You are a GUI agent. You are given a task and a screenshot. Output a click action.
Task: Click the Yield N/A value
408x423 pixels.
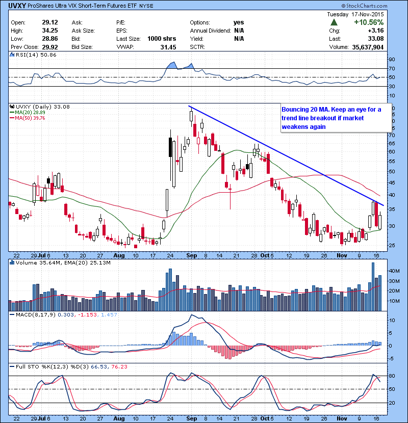click(239, 39)
